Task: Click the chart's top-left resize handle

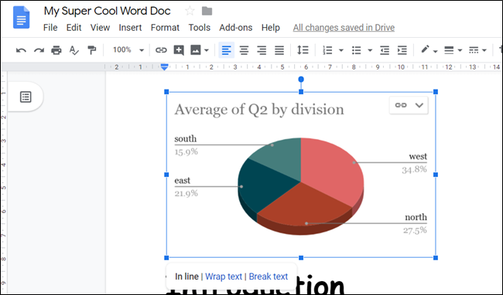Action: click(x=166, y=92)
